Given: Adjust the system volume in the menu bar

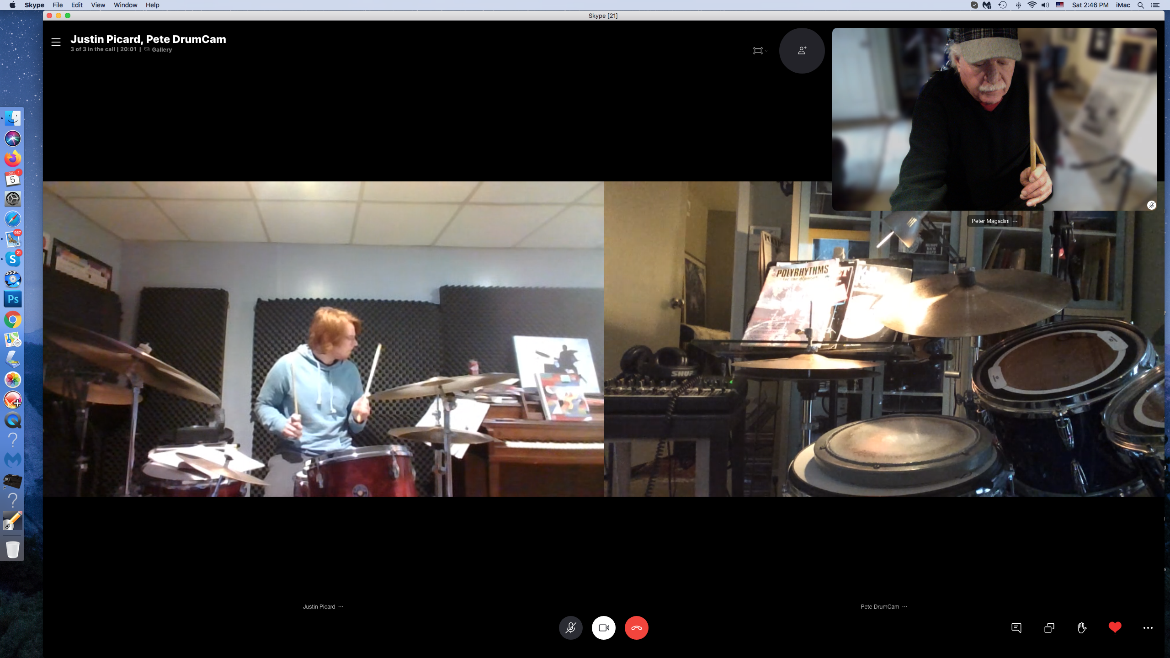Looking at the screenshot, I should point(1045,5).
